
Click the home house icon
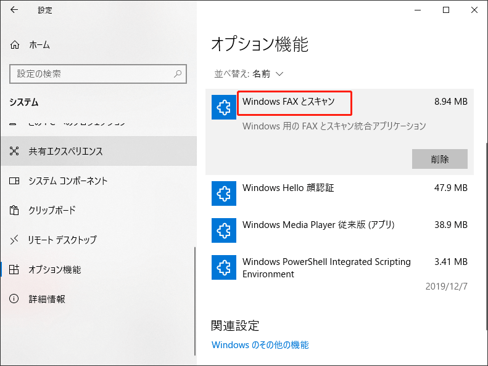pos(15,45)
